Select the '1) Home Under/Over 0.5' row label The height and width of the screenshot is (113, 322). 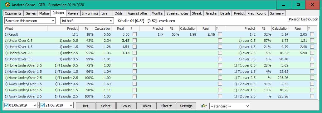tap(23, 65)
